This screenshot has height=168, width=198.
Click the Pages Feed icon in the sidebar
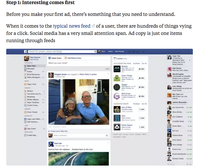pos(26,84)
